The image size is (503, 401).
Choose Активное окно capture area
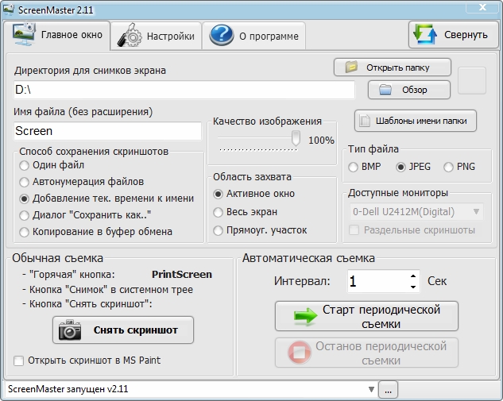point(253,194)
